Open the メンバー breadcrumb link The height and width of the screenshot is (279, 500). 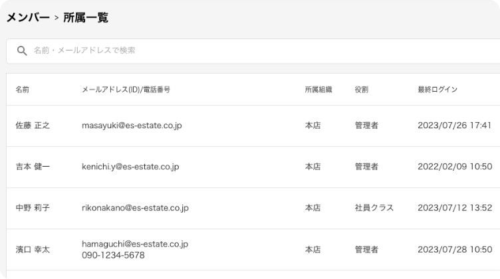[x=28, y=17]
